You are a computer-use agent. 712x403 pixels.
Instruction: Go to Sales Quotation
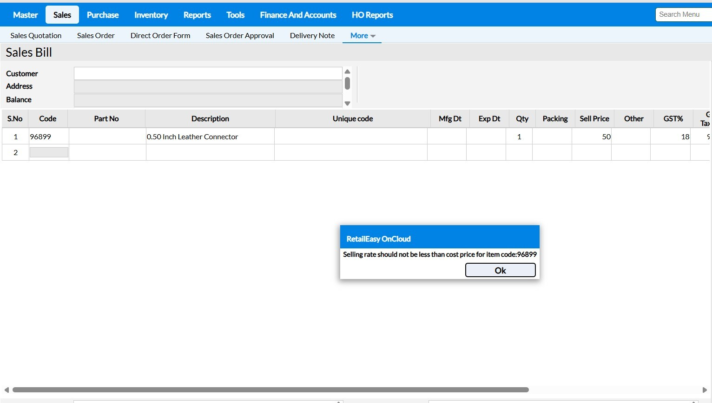[x=36, y=36]
